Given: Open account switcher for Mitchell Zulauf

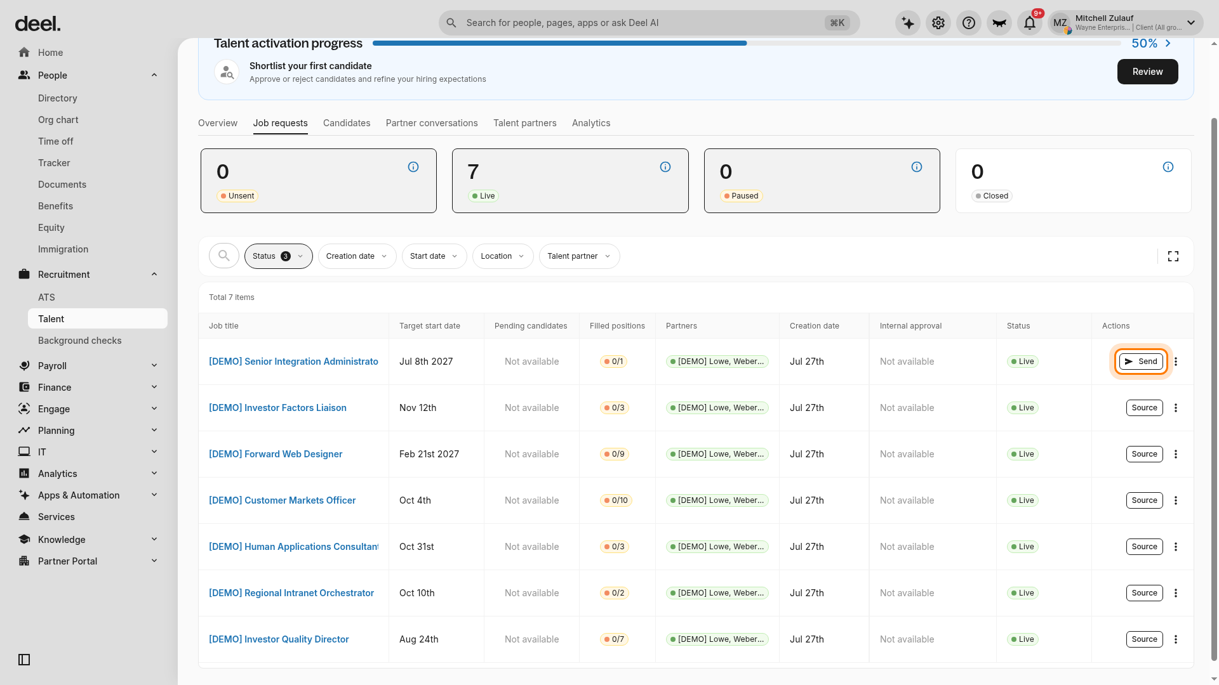Looking at the screenshot, I should 1126,23.
